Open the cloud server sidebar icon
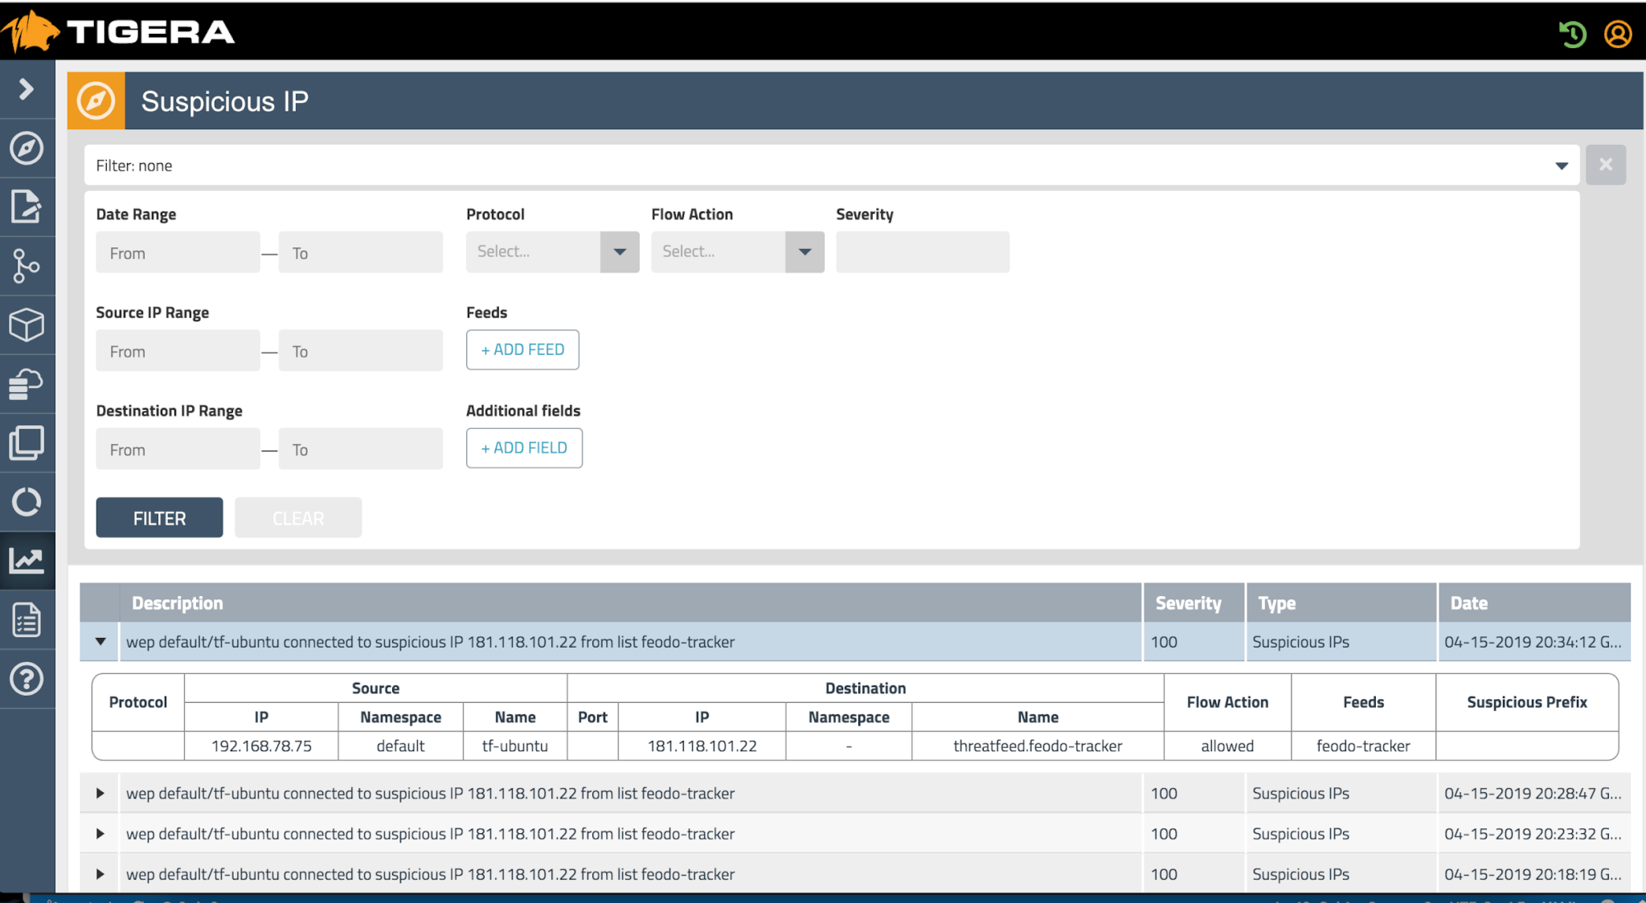This screenshot has width=1646, height=903. tap(27, 384)
